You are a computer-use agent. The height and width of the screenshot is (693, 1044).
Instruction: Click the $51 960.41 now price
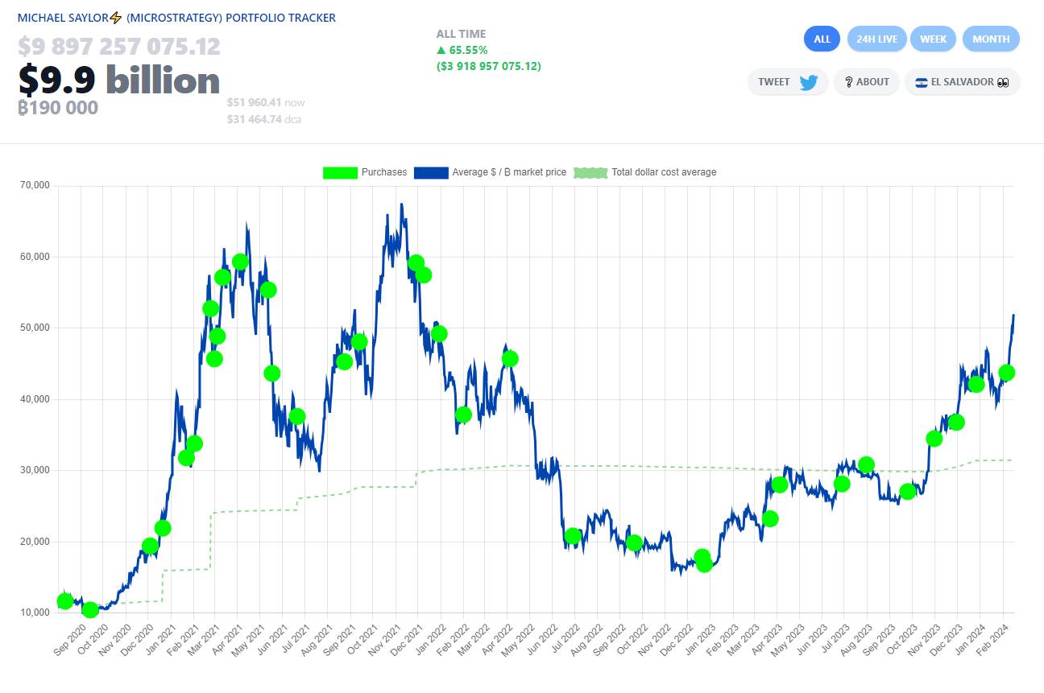pyautogui.click(x=266, y=102)
